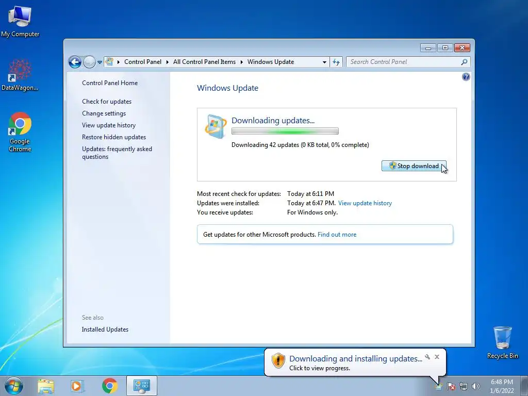The image size is (528, 396).
Task: Click the volume speaker tray icon
Action: pos(476,386)
